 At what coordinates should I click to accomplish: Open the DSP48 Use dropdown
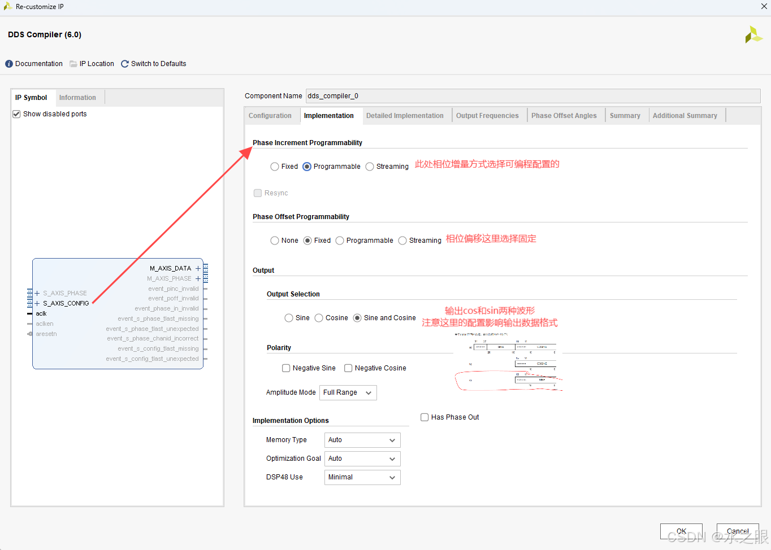362,477
